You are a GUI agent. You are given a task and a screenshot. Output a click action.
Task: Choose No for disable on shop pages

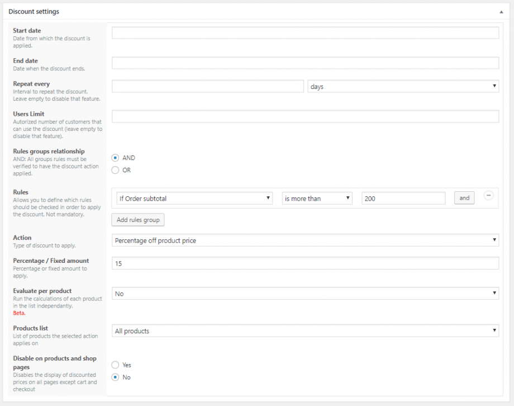click(x=116, y=377)
